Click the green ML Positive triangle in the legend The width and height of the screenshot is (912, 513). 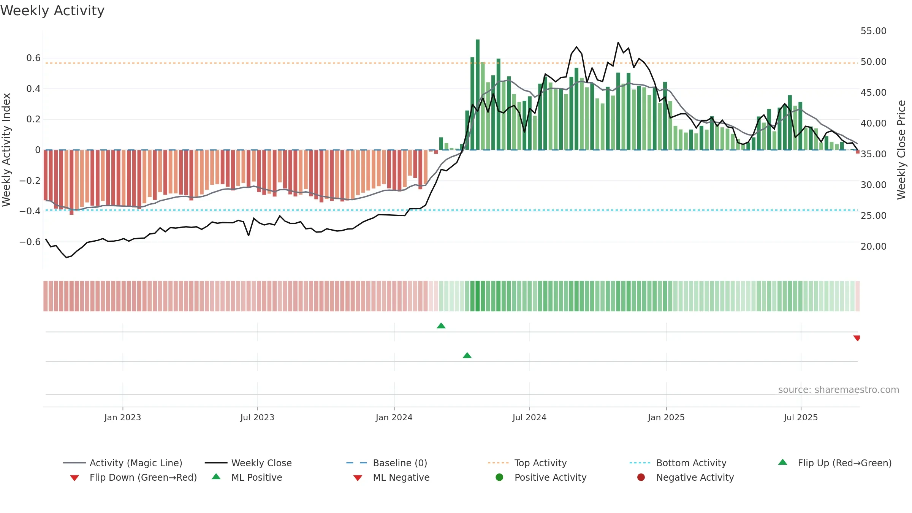(216, 477)
